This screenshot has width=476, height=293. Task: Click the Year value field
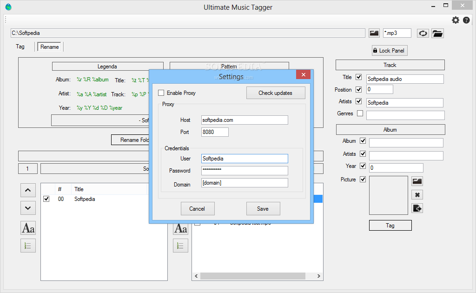[x=396, y=167]
